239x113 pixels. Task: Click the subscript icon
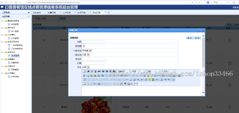tap(138, 80)
